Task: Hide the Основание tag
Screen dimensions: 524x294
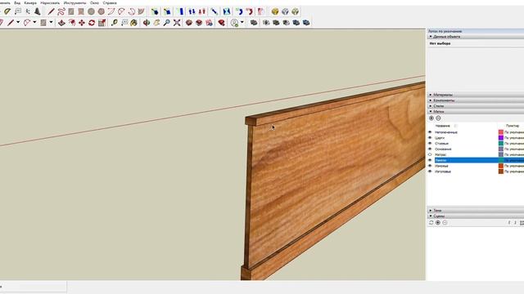Action: (x=430, y=149)
